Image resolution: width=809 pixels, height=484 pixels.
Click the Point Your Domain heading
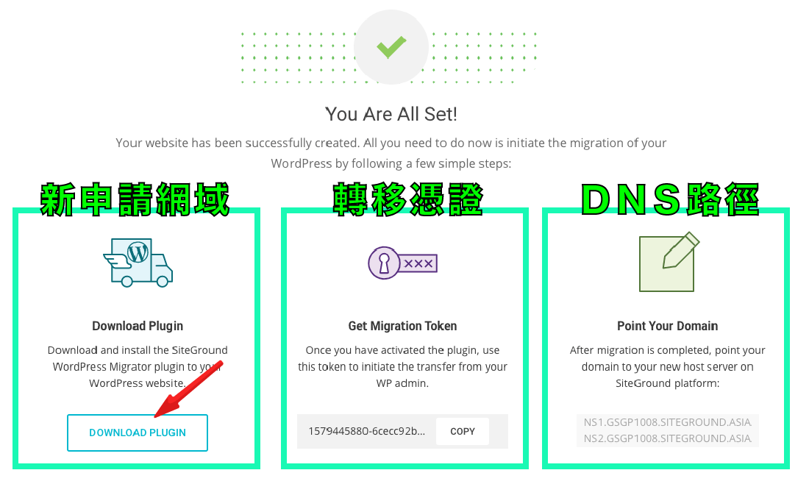pos(668,326)
